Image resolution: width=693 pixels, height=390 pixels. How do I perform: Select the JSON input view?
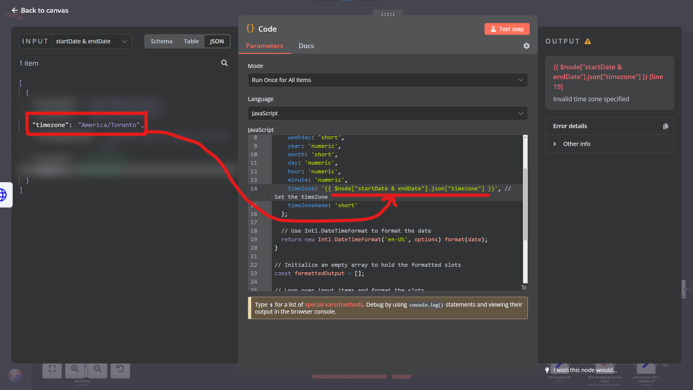tap(217, 41)
